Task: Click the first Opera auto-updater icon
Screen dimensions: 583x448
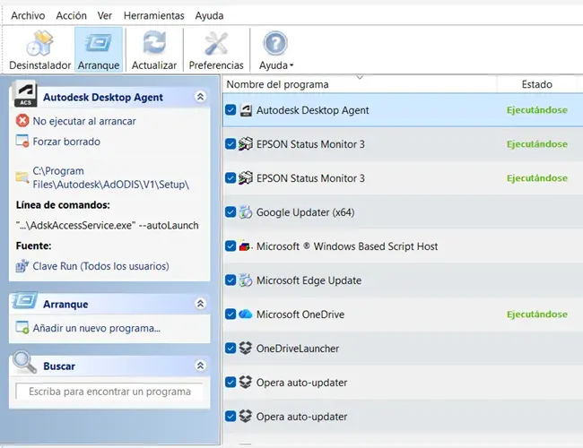Action: point(246,383)
